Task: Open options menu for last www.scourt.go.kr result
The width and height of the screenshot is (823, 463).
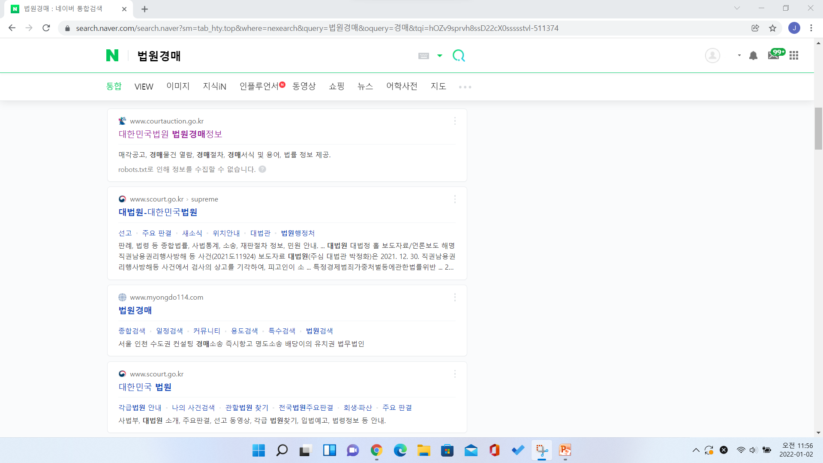Action: click(455, 374)
